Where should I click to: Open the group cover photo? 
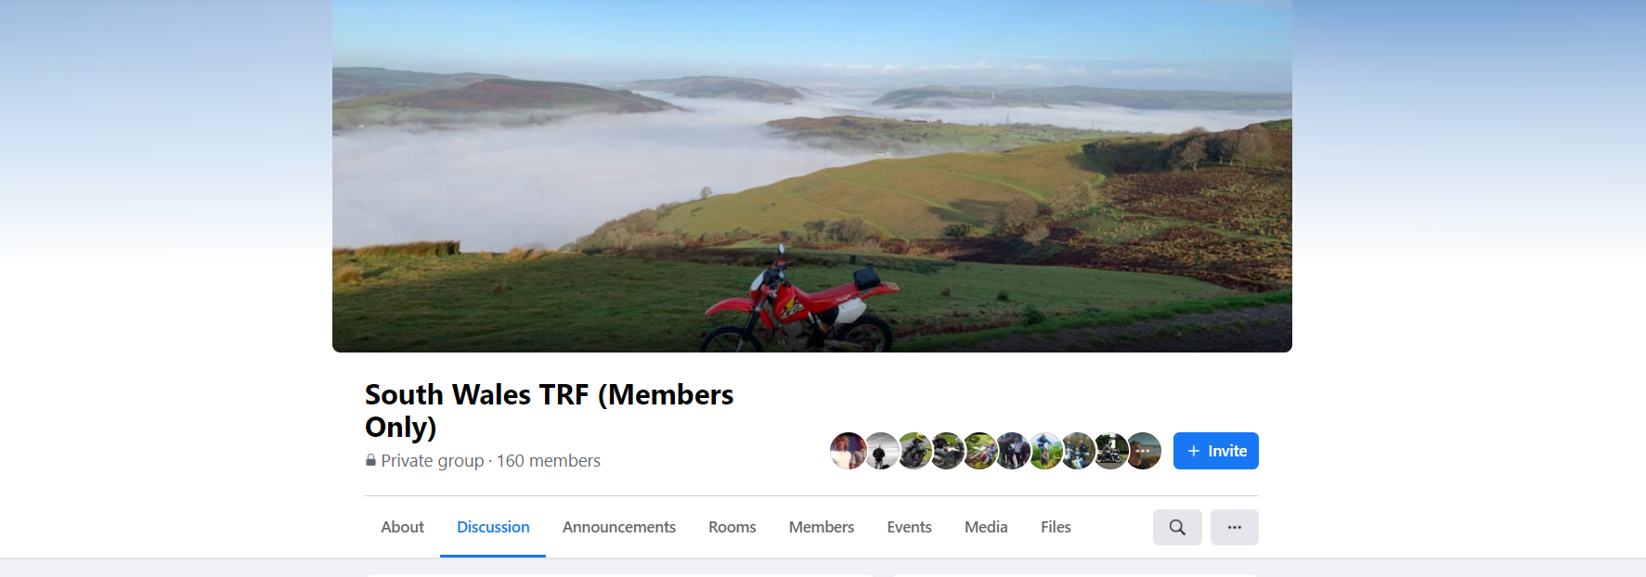tap(812, 175)
